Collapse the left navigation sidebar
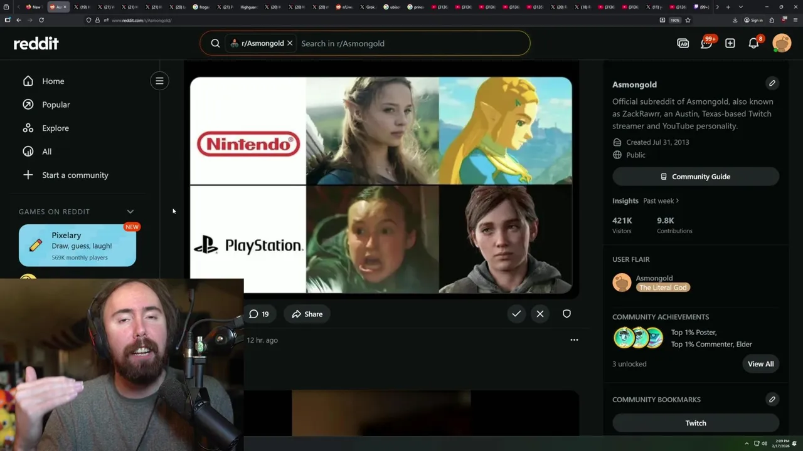Image resolution: width=803 pixels, height=451 pixels. 159,81
